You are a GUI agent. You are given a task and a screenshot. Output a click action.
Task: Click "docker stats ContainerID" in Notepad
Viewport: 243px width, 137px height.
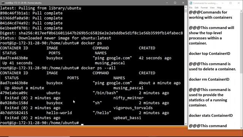(x=211, y=116)
